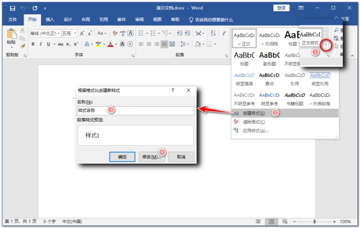Click the Web Layout view icon in status bar
360x228 pixels.
click(285, 222)
